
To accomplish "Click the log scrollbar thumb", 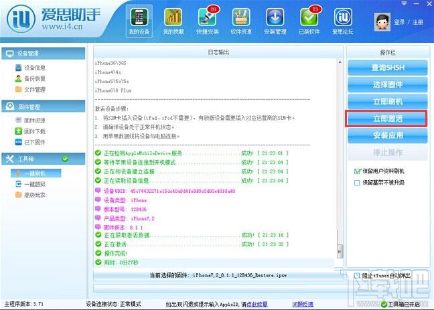I will click(340, 251).
